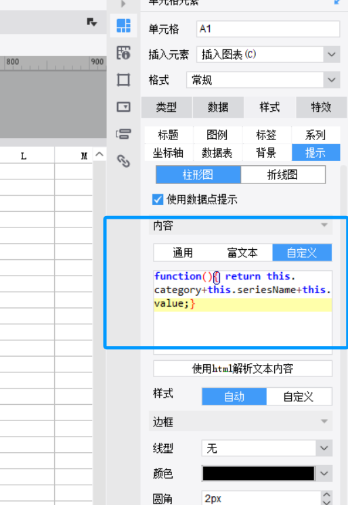Collapse the panel with the gray triangle
This screenshot has width=348, height=505.
coord(123,4)
